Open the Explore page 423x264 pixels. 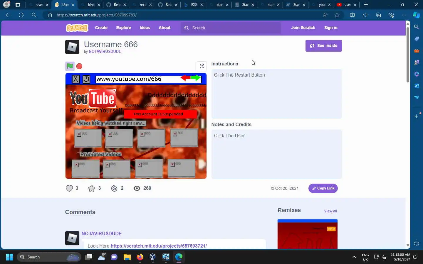(123, 28)
